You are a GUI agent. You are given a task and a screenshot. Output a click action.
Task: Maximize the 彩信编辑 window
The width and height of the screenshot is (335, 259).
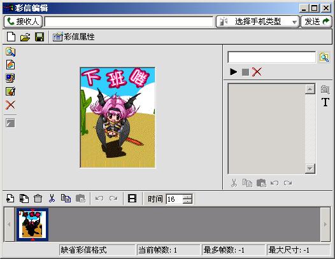coord(315,8)
